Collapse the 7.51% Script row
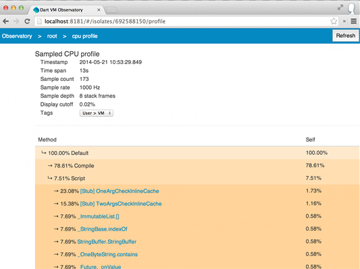This screenshot has width=360, height=269. (x=50, y=178)
